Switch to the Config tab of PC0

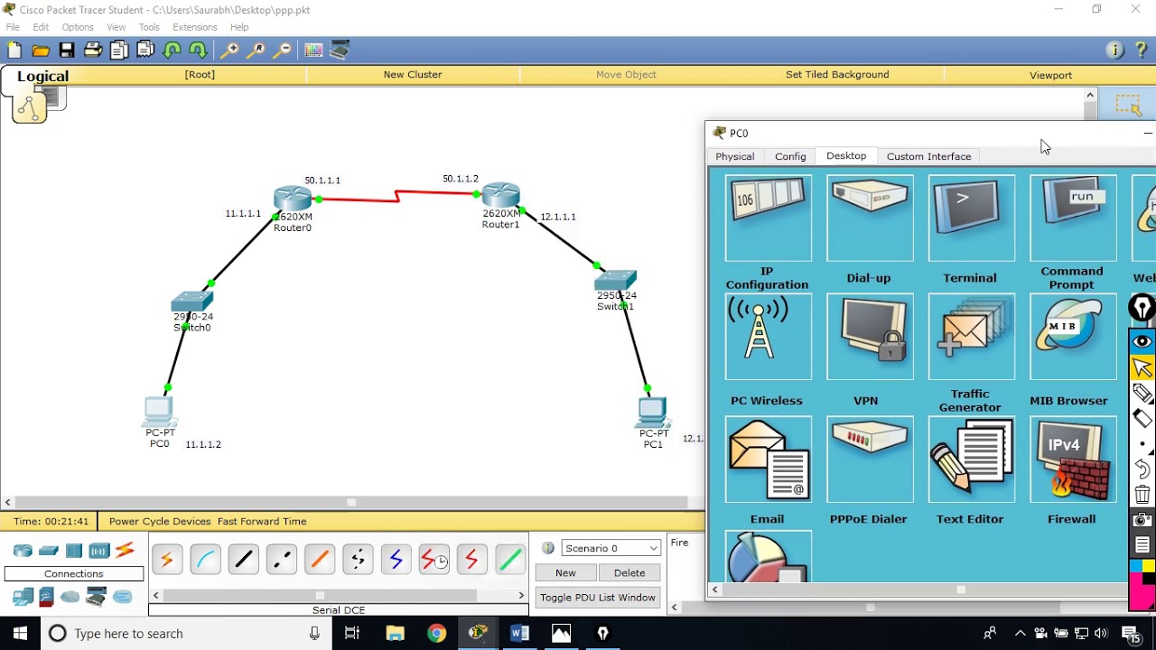tap(790, 156)
